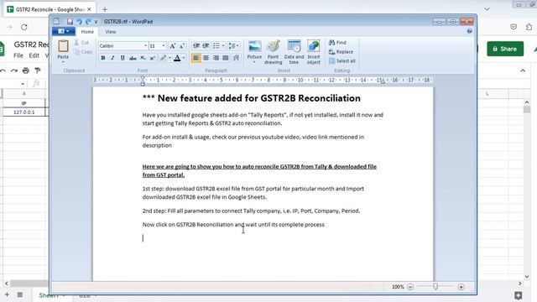Zoom out with the minus button
This screenshot has width=537, height=302.
[410, 287]
